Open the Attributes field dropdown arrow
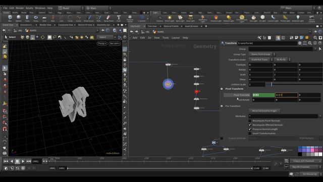323x182 pixels. pos(320,116)
